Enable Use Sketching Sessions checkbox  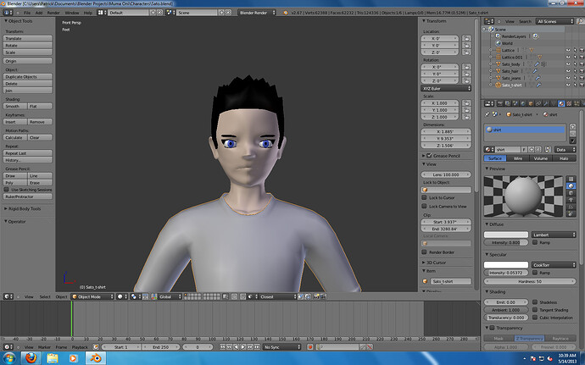coord(6,190)
